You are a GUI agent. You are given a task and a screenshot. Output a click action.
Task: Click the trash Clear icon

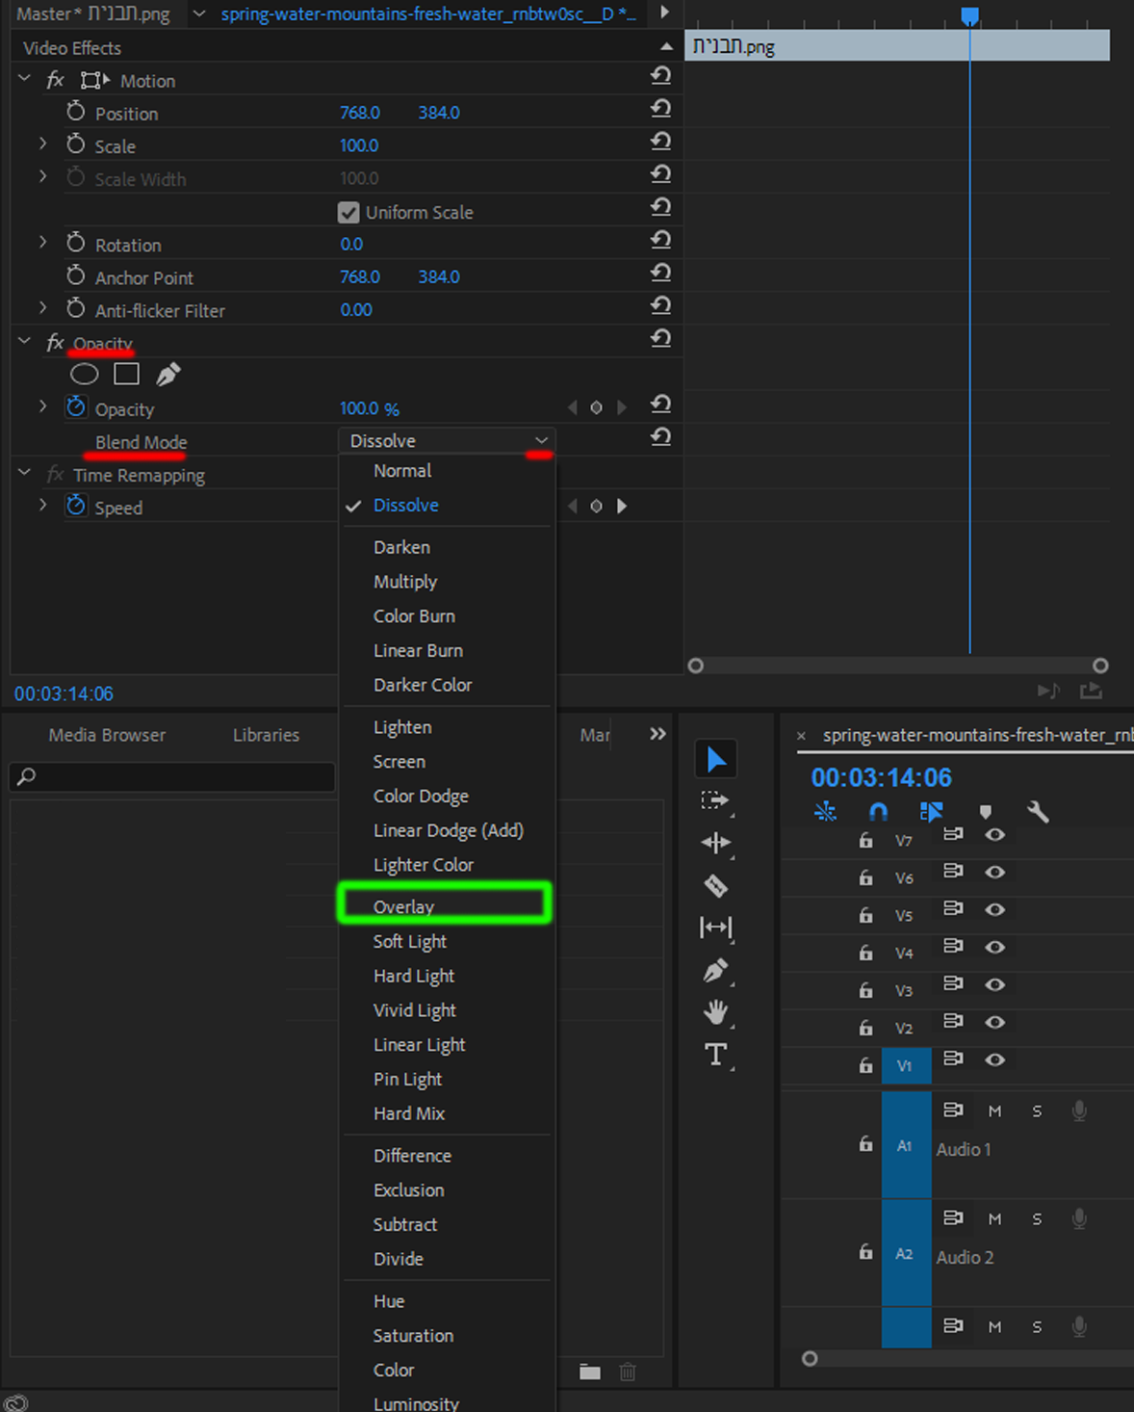(x=628, y=1372)
